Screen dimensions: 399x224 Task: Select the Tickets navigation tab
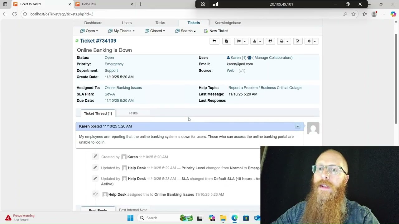point(194,23)
